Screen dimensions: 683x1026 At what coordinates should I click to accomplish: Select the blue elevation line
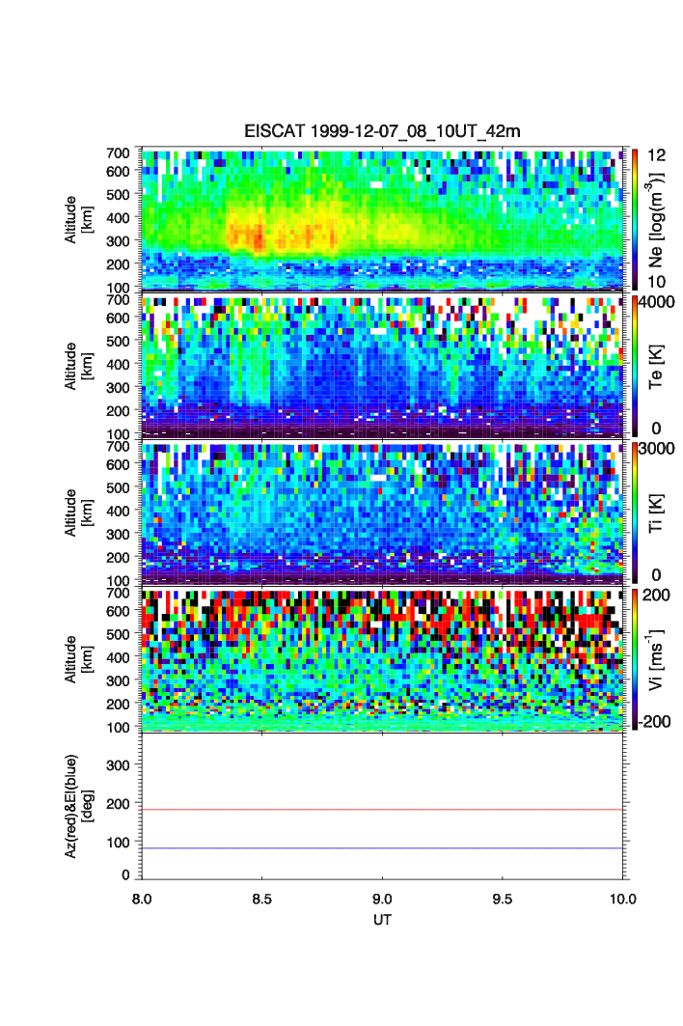click(384, 848)
